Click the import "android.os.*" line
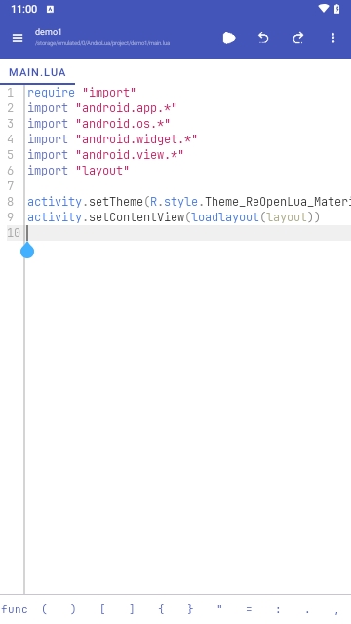 (98, 124)
